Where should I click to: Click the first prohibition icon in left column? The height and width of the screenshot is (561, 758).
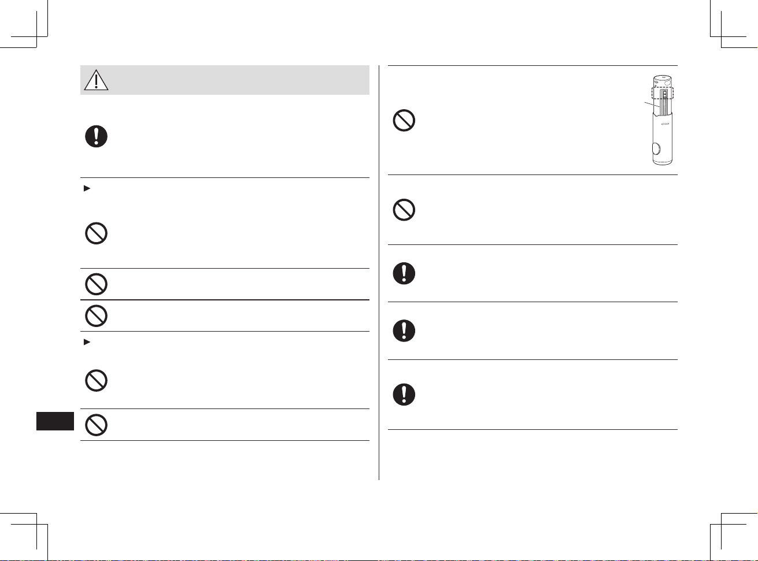pyautogui.click(x=96, y=233)
